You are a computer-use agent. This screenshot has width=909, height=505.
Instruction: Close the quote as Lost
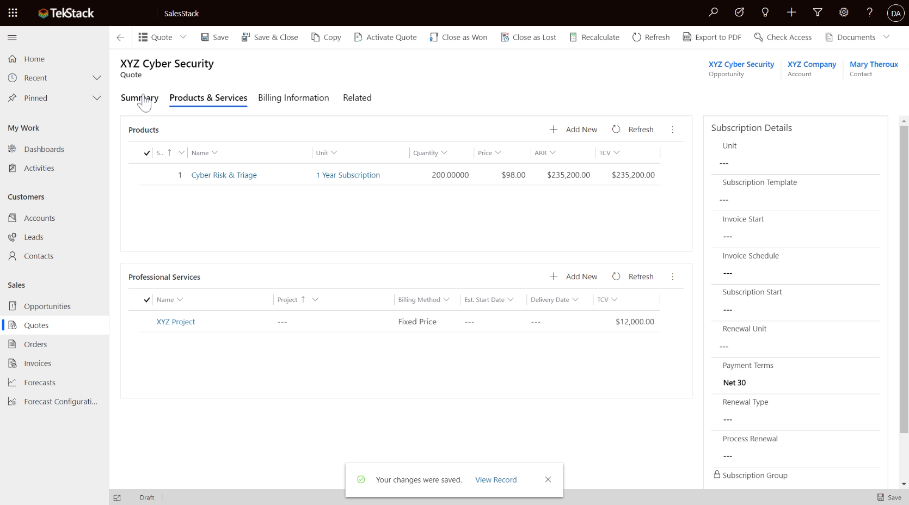click(x=528, y=37)
